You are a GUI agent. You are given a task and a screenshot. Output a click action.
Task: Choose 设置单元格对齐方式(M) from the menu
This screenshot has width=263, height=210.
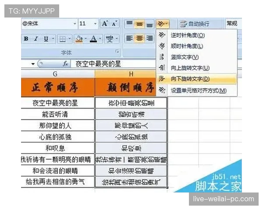(x=196, y=91)
